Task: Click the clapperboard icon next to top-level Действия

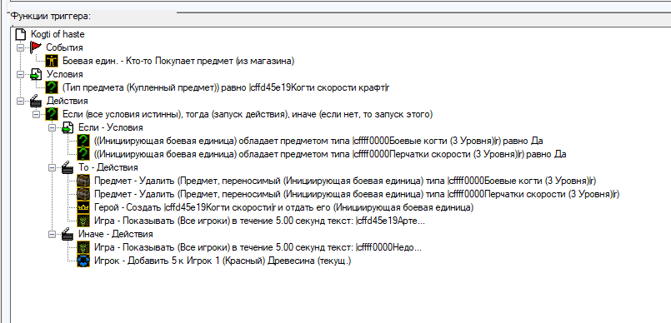Action: [36, 101]
